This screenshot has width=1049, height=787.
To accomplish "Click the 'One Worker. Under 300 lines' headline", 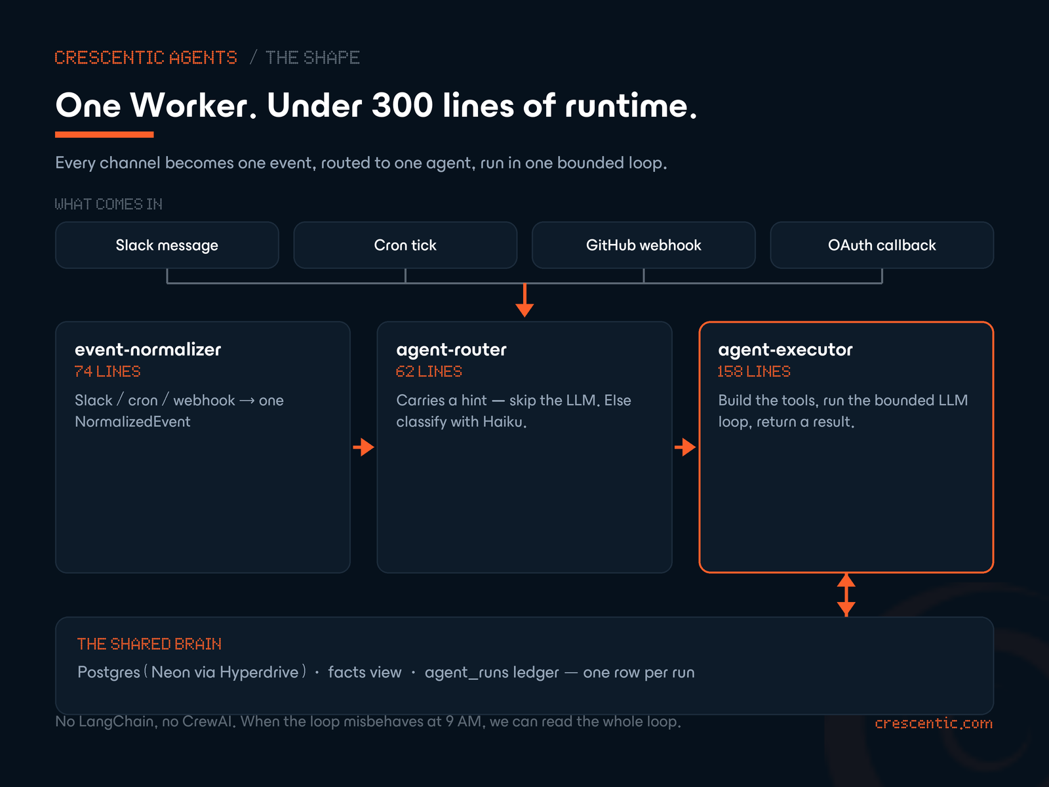I will [x=376, y=105].
